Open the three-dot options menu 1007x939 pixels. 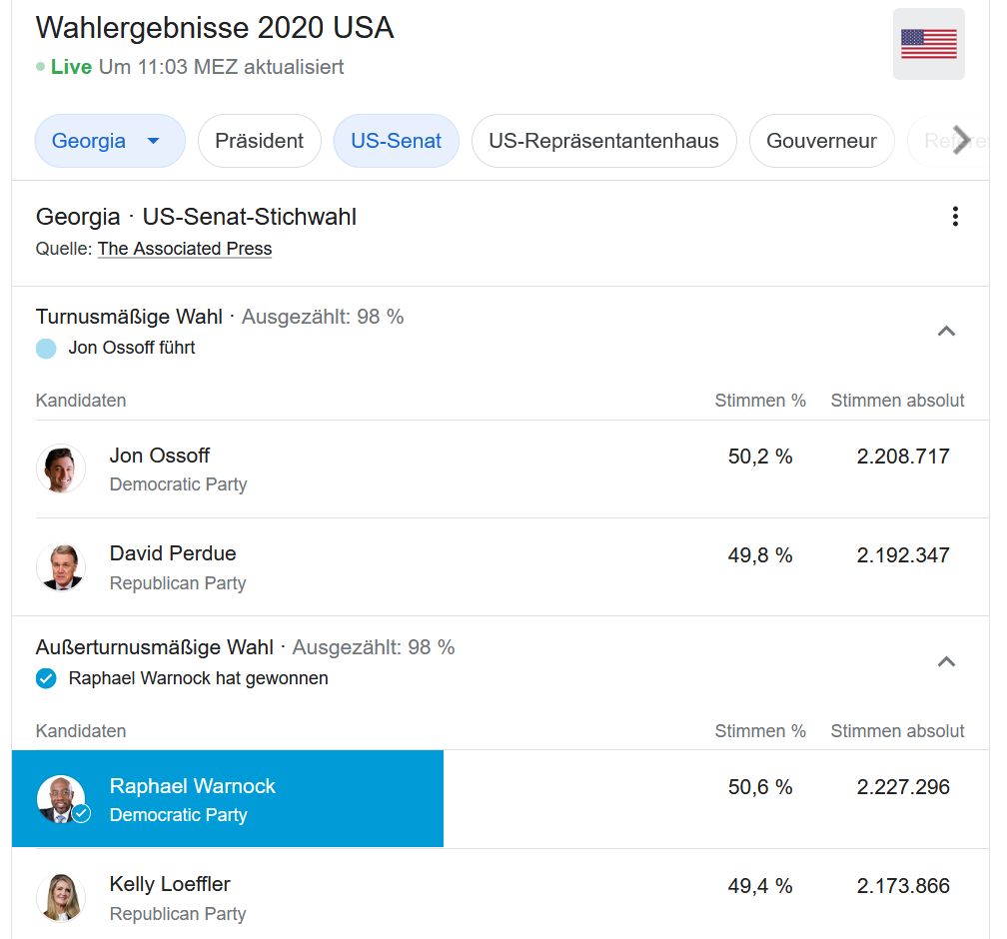(955, 216)
